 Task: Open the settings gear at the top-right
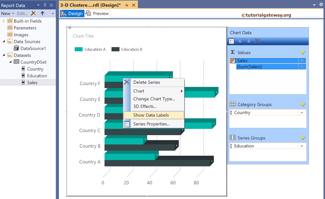(x=321, y=4)
